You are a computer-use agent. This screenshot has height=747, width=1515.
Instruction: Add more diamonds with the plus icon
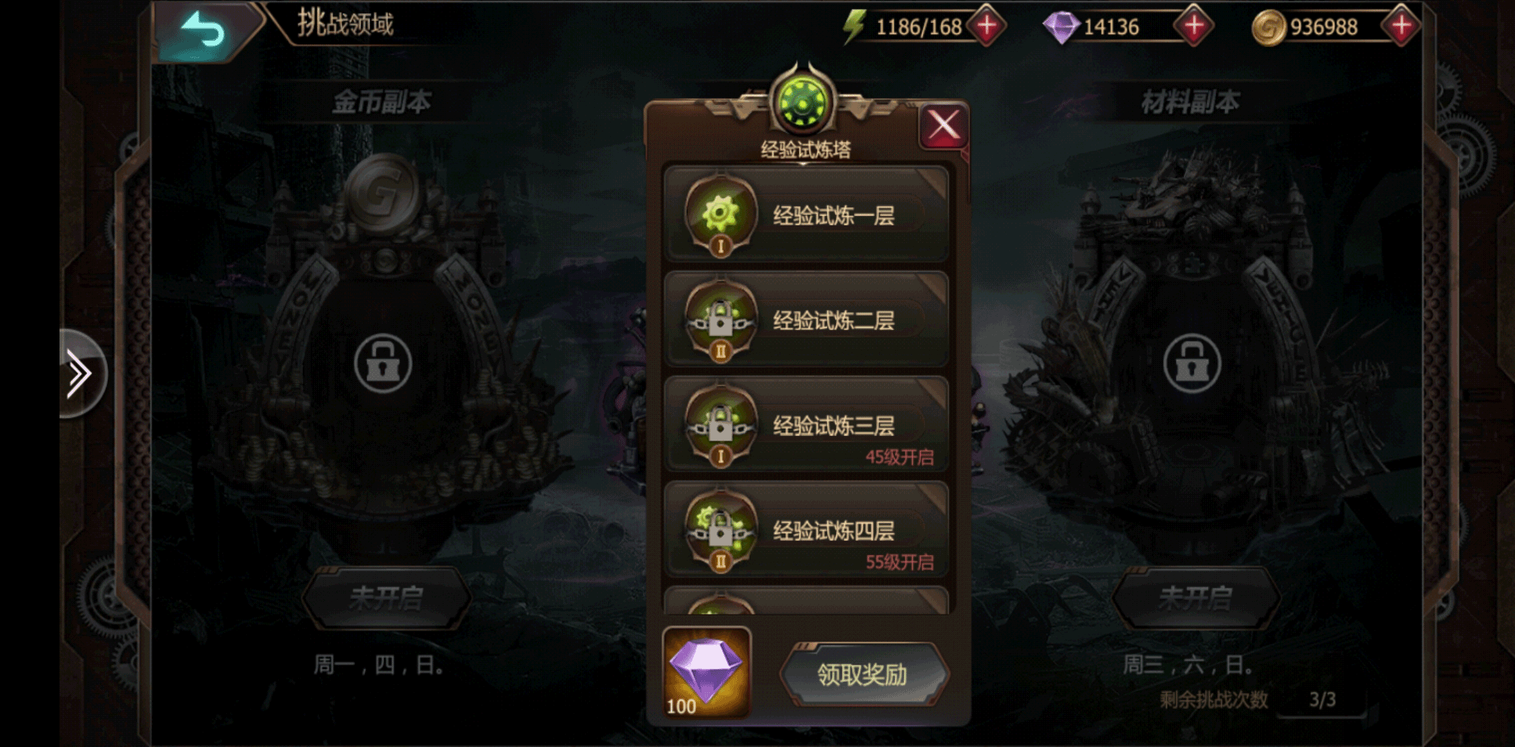pyautogui.click(x=1194, y=26)
